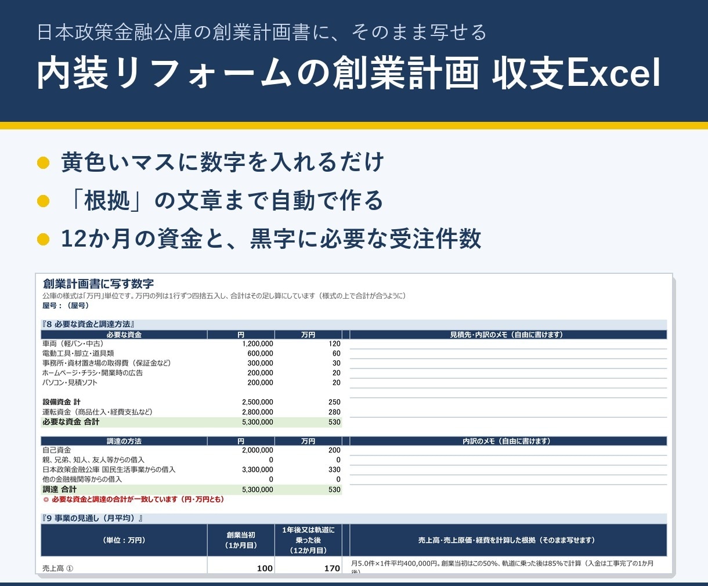Click section heading 『8 必要な資金と調達方法』
The image size is (708, 586).
pyautogui.click(x=88, y=324)
